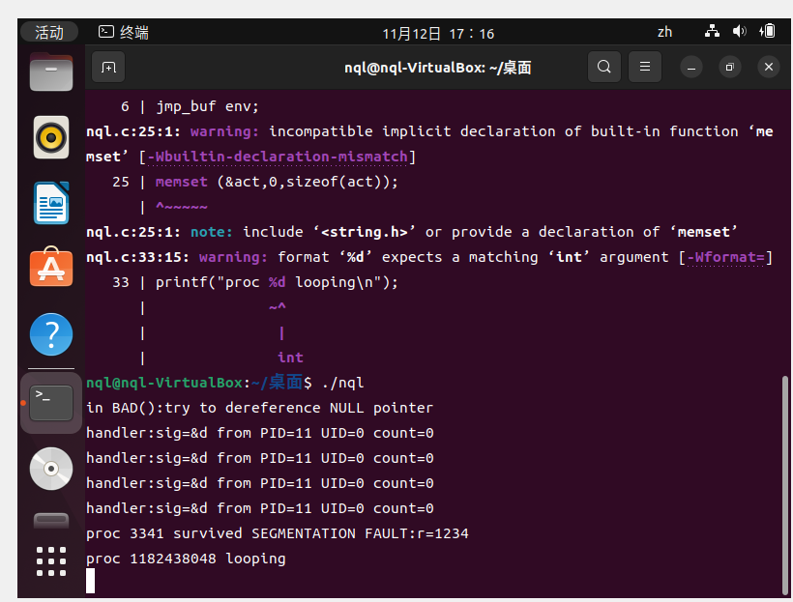Image resolution: width=793 pixels, height=602 pixels.
Task: Open LibreOffice Writer from dock
Action: [51, 203]
